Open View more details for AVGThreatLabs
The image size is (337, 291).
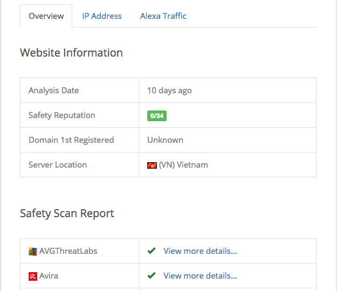(200, 251)
